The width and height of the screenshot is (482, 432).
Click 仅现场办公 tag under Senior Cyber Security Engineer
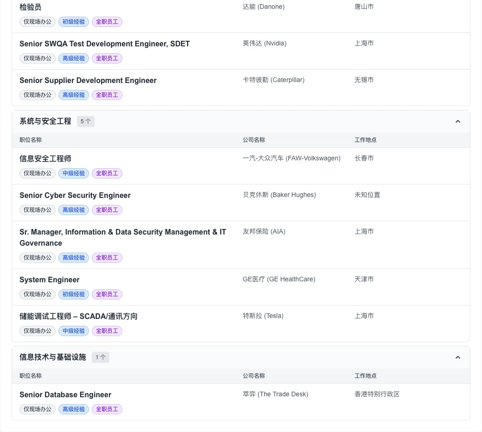coord(38,210)
